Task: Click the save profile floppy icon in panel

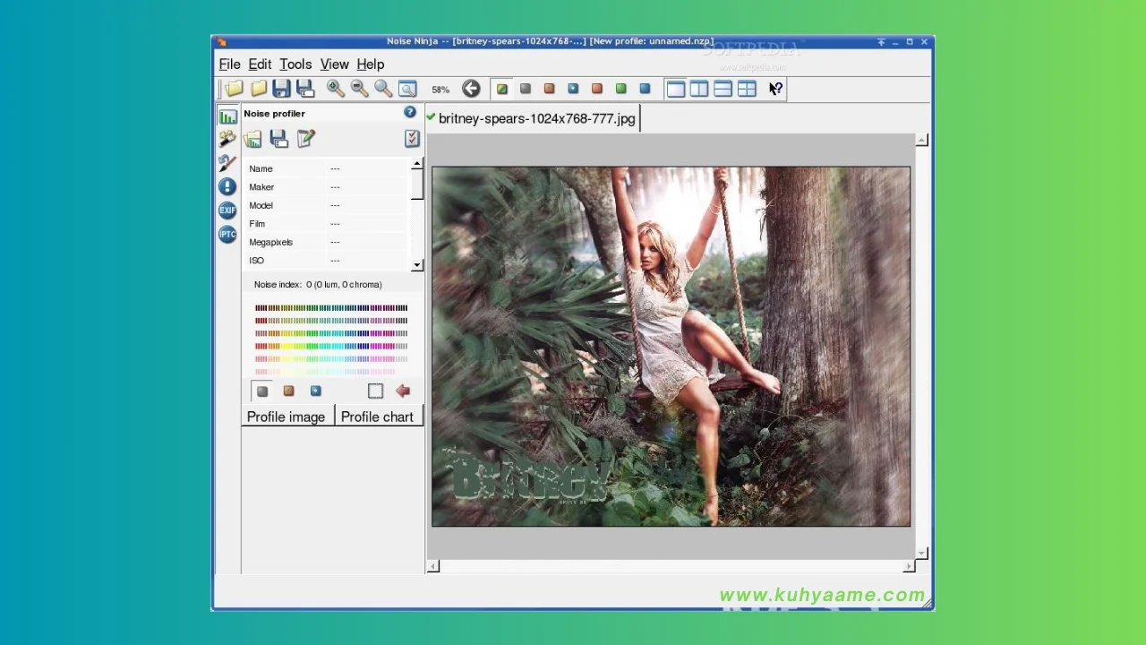Action: (x=278, y=139)
